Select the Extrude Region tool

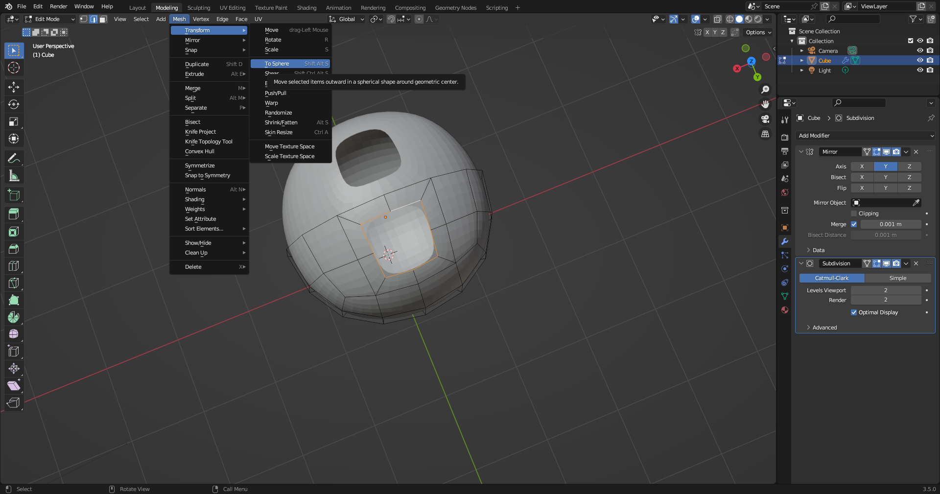tap(14, 214)
